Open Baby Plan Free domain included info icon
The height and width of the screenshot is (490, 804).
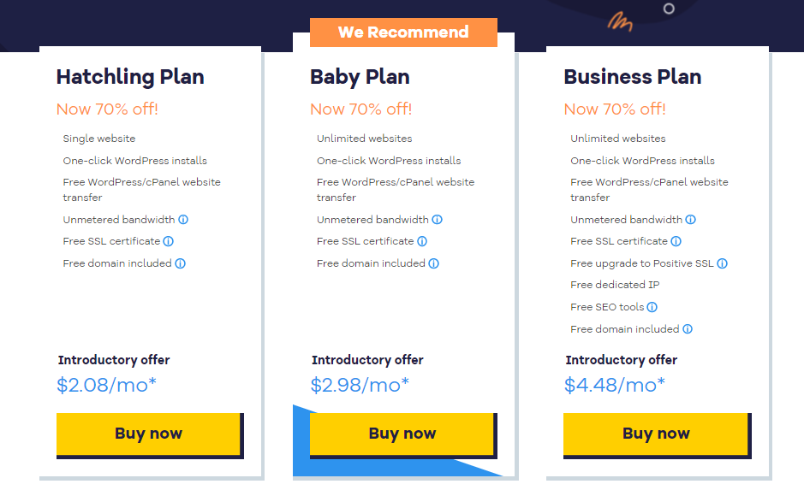434,263
